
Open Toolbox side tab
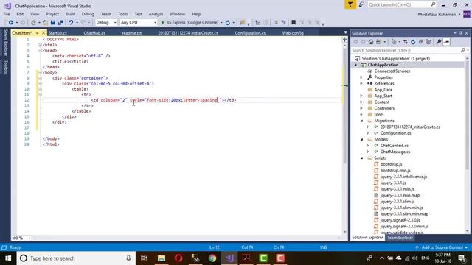pos(5,67)
